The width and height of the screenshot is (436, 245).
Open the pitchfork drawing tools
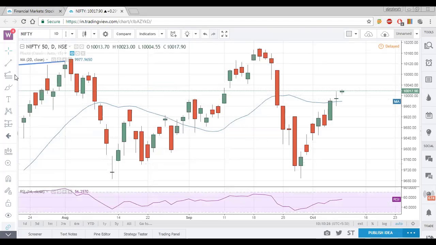(9, 75)
